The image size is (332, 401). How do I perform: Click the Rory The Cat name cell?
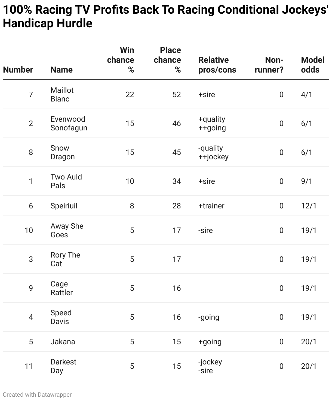(65, 259)
